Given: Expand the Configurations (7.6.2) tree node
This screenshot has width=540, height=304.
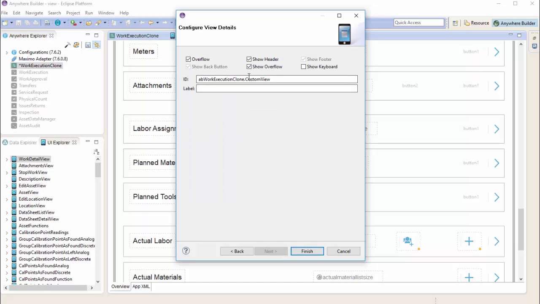Looking at the screenshot, I should 7,52.
